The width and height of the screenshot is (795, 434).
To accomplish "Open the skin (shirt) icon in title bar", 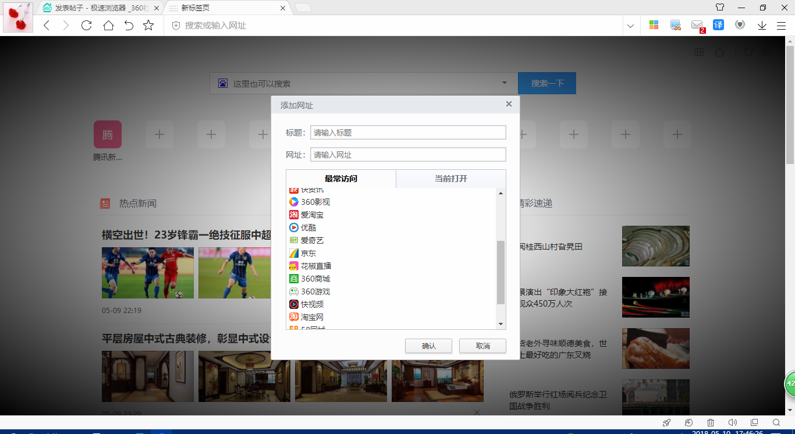I will [720, 8].
